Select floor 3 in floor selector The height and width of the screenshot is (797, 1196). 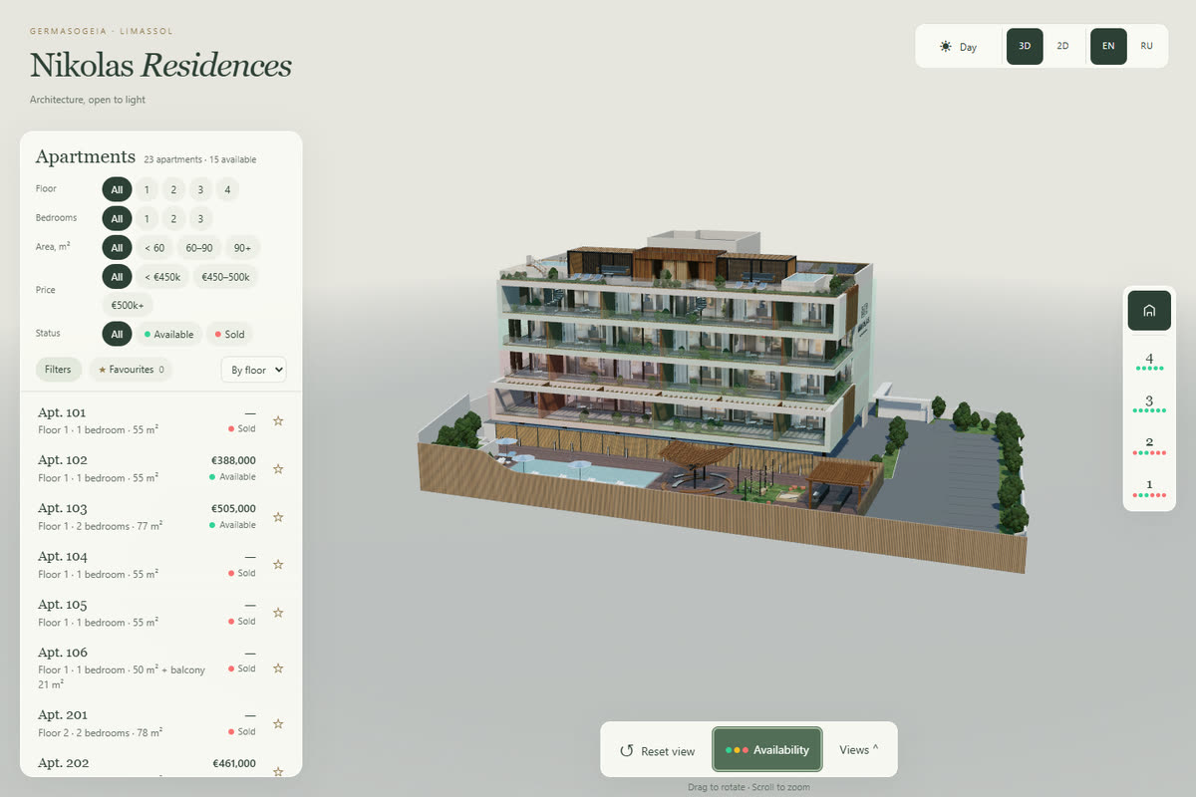pos(1149,403)
